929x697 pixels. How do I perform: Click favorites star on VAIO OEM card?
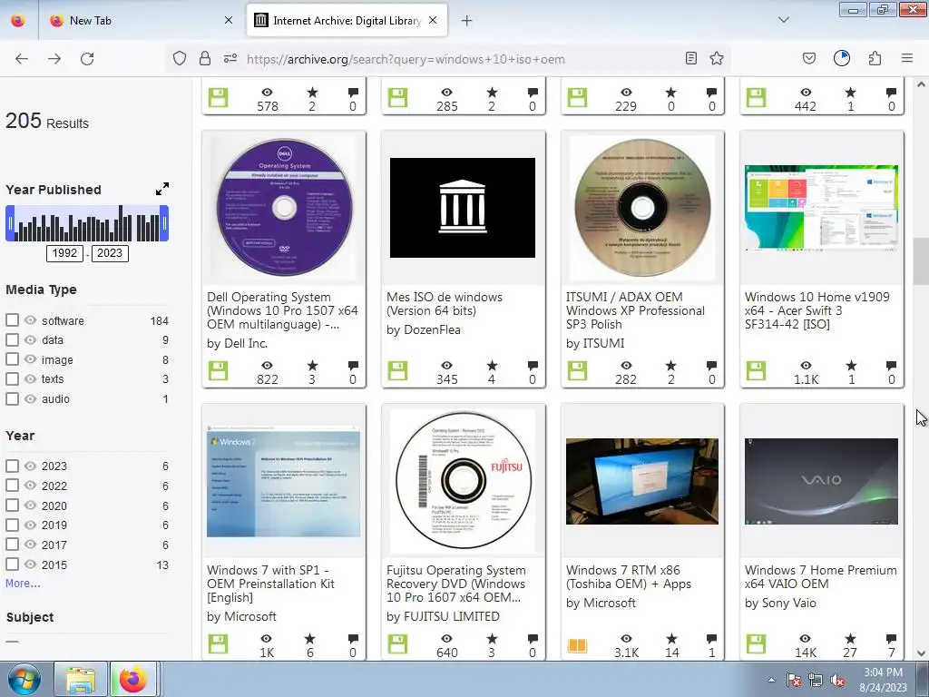point(850,638)
